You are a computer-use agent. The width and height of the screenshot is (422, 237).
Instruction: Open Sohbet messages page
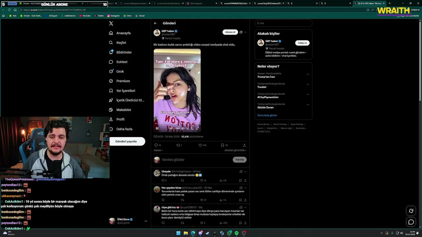118,62
